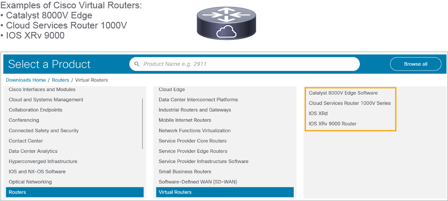The height and width of the screenshot is (201, 448).
Task: Select Network Functions Virtualization entry
Action: click(x=194, y=130)
